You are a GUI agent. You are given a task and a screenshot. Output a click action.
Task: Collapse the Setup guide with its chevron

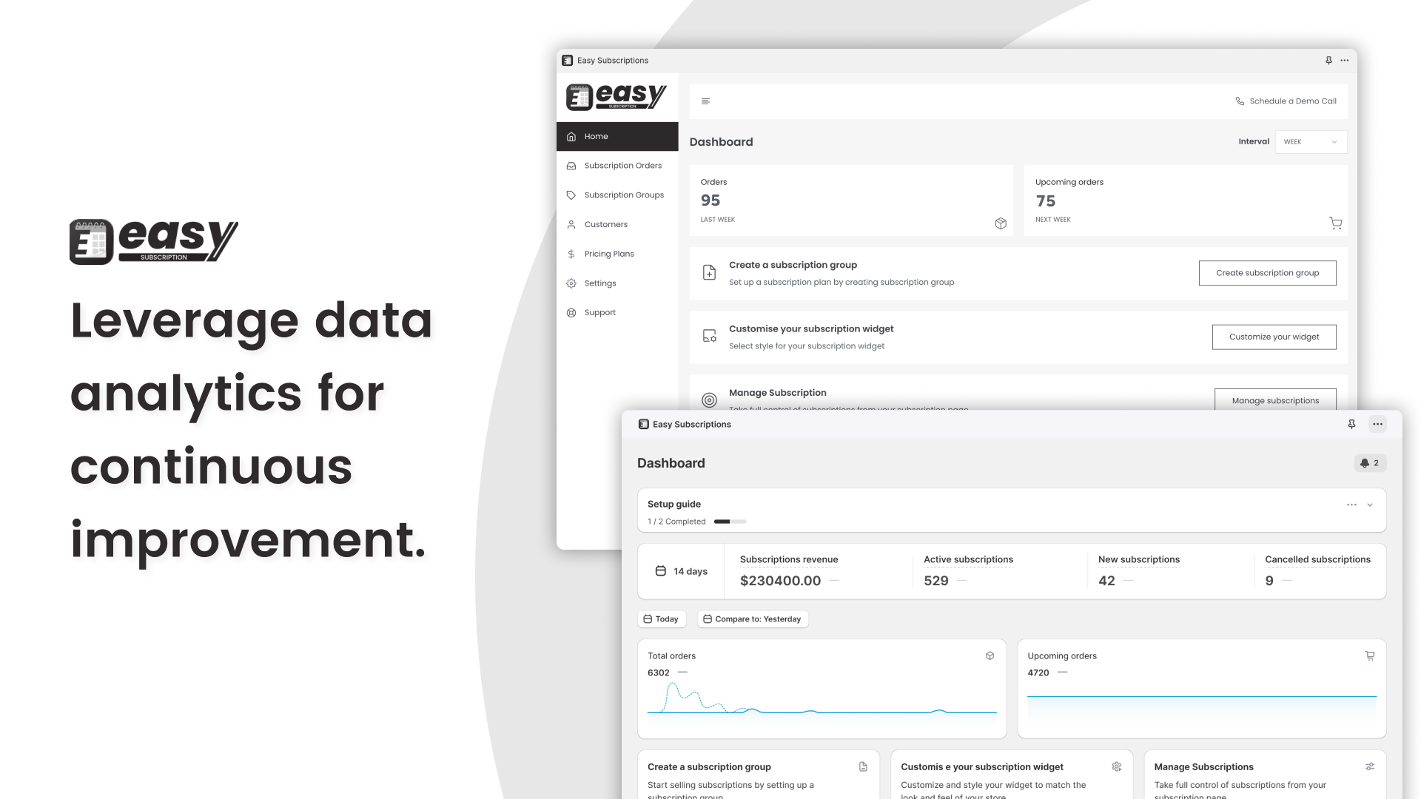[1370, 505]
